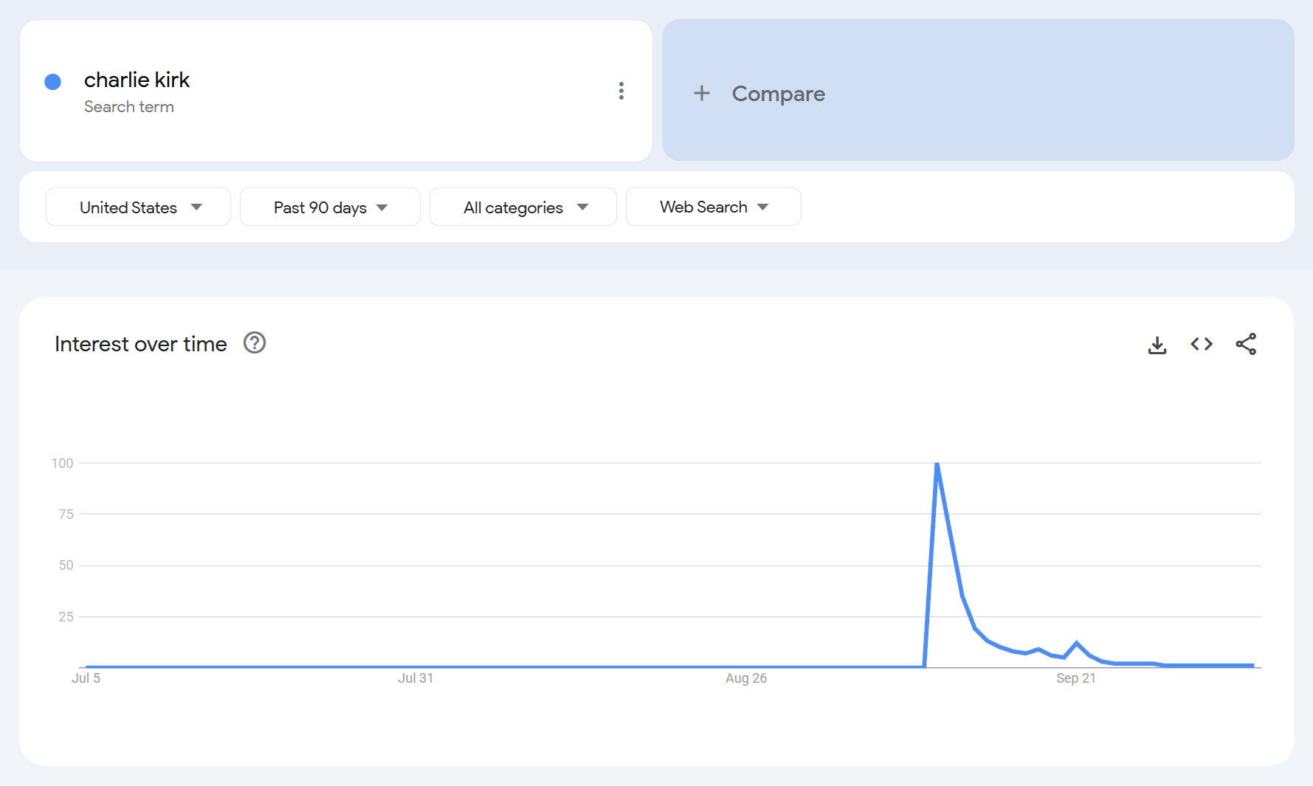Screen dimensions: 1313x786
Task: Click the blue dot beside charlie kirk
Action: click(x=52, y=82)
